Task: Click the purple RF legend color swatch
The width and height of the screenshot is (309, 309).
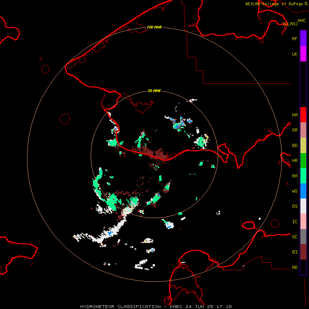Action: 303,38
